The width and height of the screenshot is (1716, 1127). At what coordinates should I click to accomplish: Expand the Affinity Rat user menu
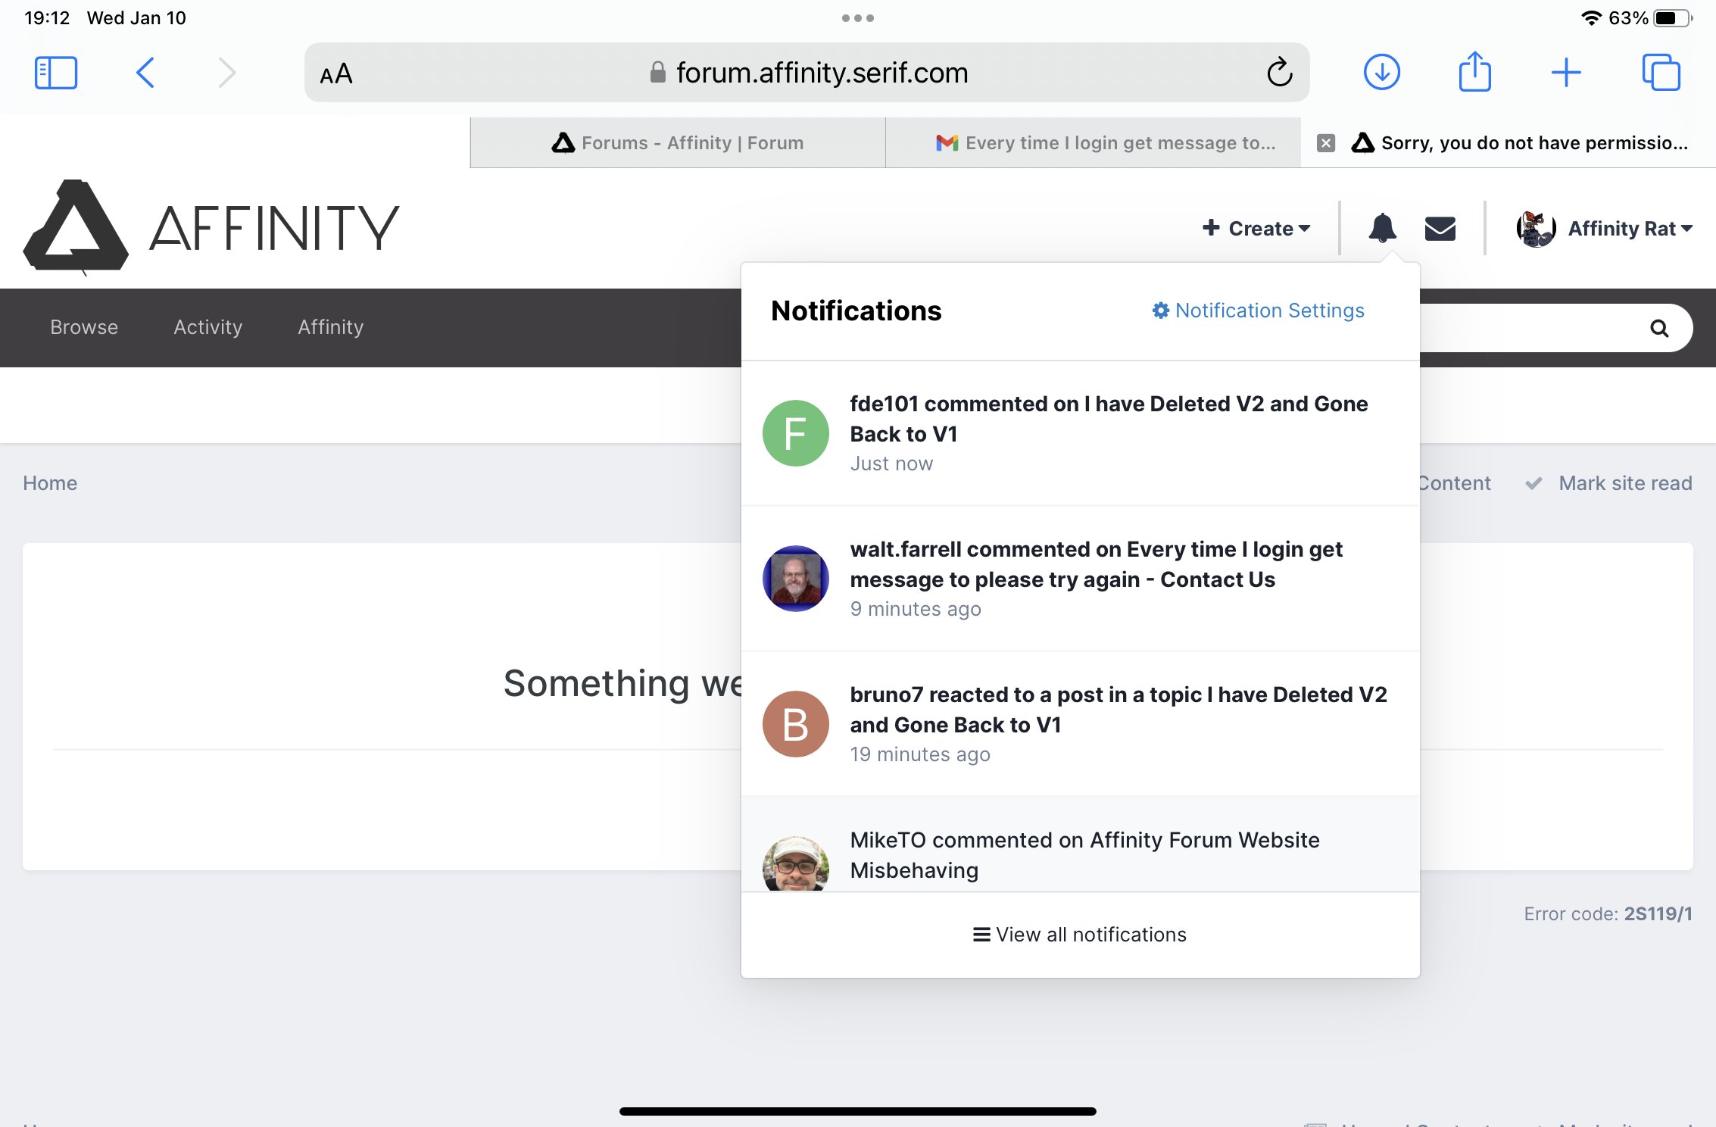point(1630,228)
